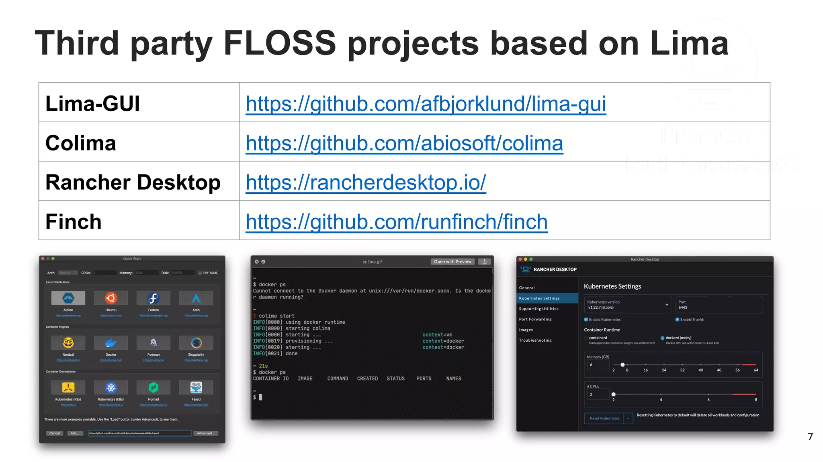Expand the Reset Kubernetes split-button arrow
Screen dimensions: 823x462
click(x=628, y=418)
